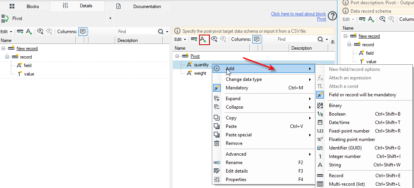Click add field icon in left panel toolbar
414x188 pixels.
pos(29,32)
